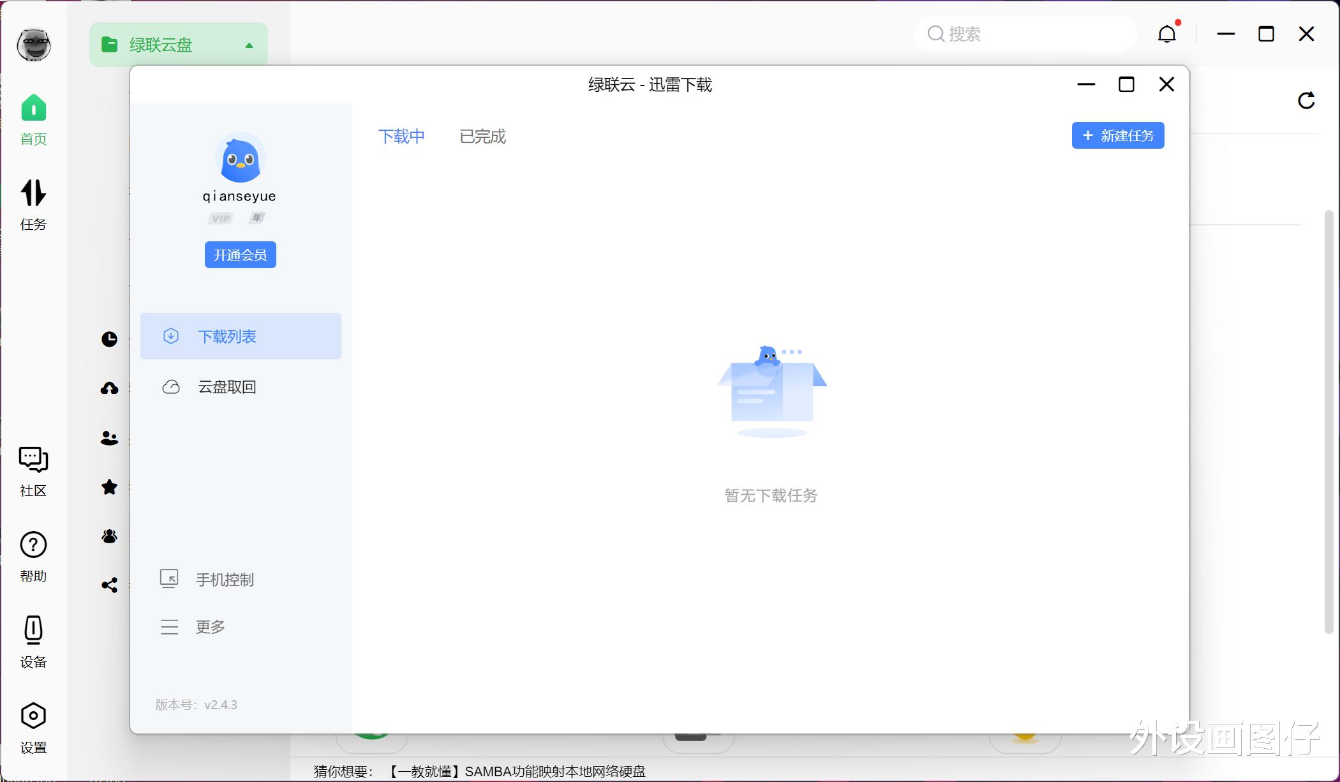
Task: Open the 设置 settings icon
Action: (x=33, y=726)
